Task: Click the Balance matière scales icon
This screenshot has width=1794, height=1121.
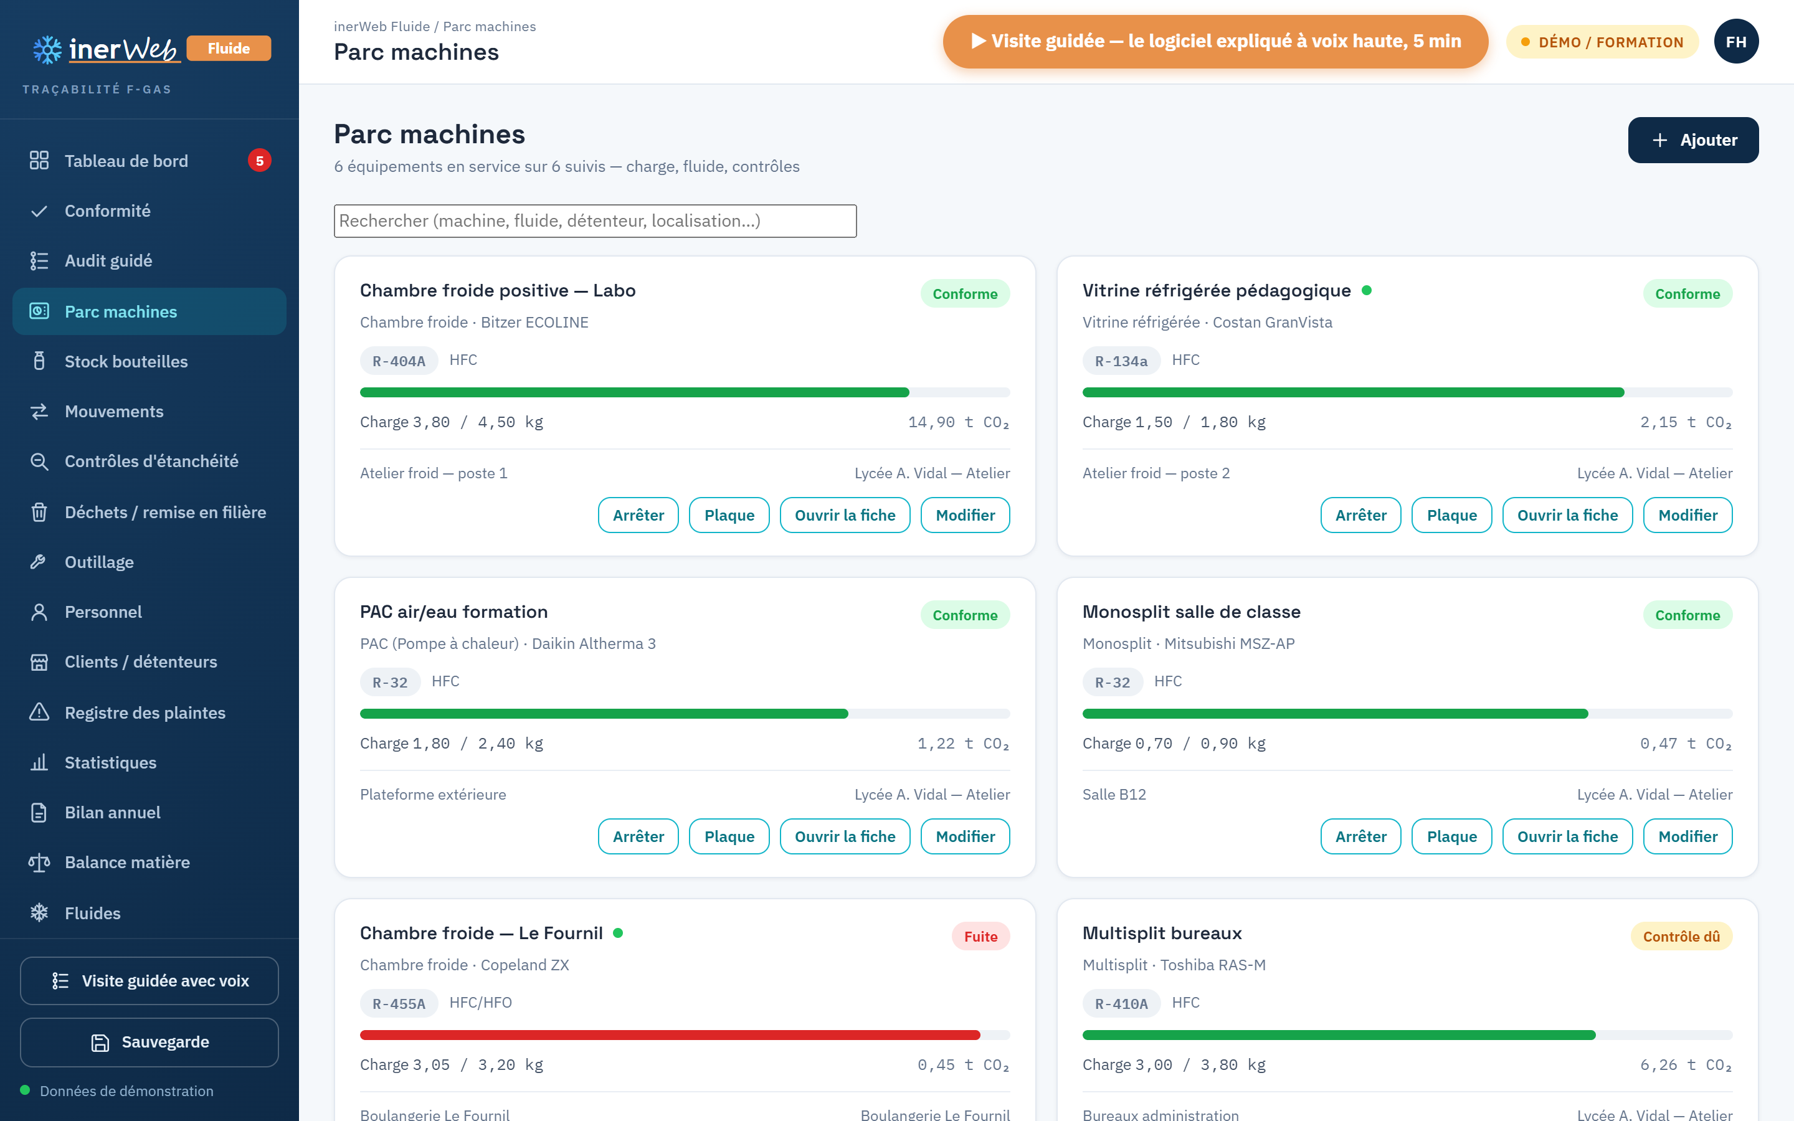Action: [x=39, y=863]
